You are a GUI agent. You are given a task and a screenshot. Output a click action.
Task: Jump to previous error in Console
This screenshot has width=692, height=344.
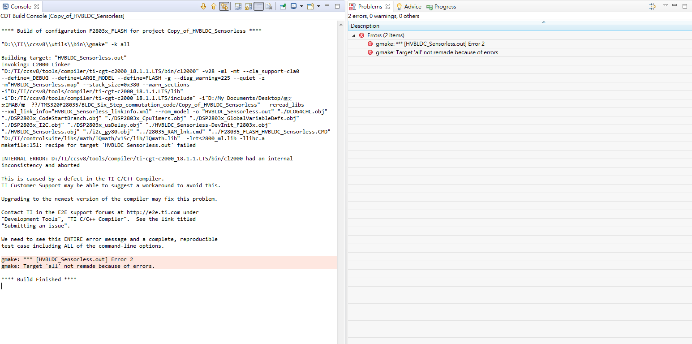pos(214,6)
